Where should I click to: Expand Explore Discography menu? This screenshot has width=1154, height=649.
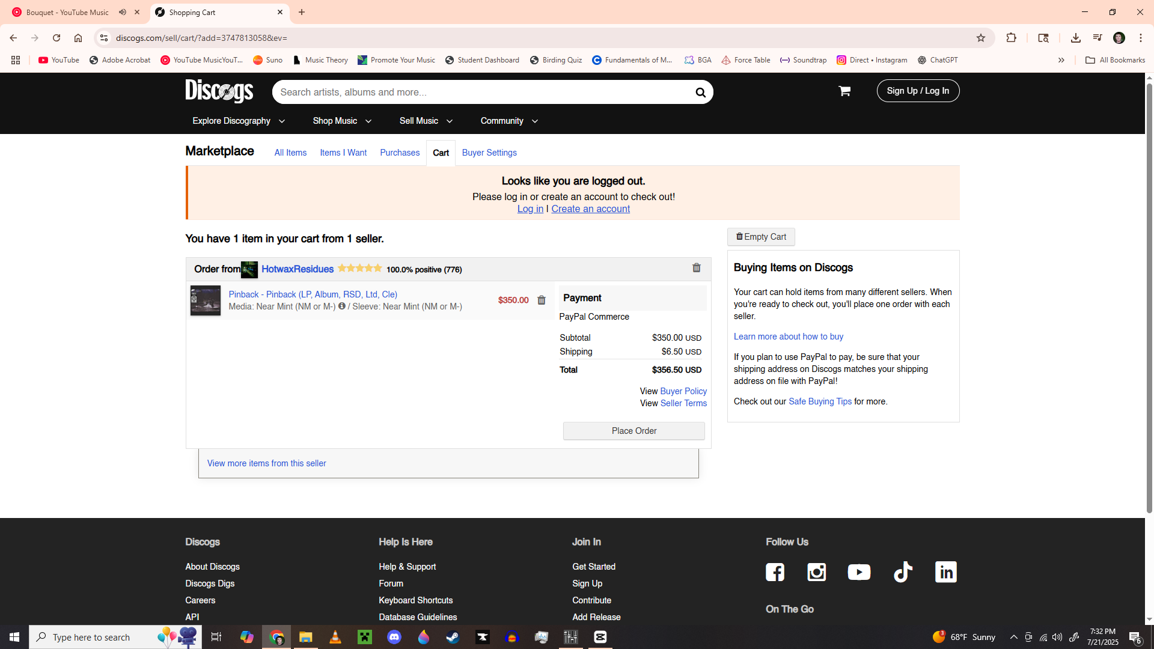pos(239,121)
